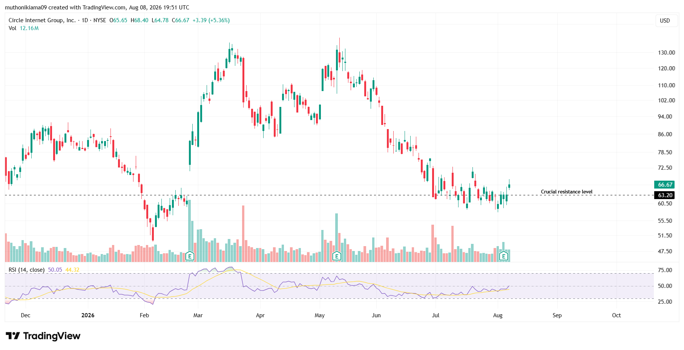
Task: Click the 'RSI (14, close)' indicator label
Action: 26,270
